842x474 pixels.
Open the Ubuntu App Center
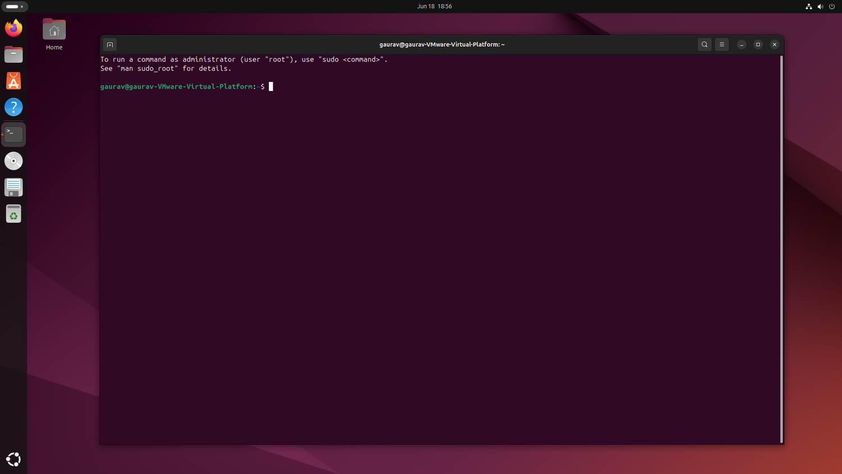(x=13, y=81)
